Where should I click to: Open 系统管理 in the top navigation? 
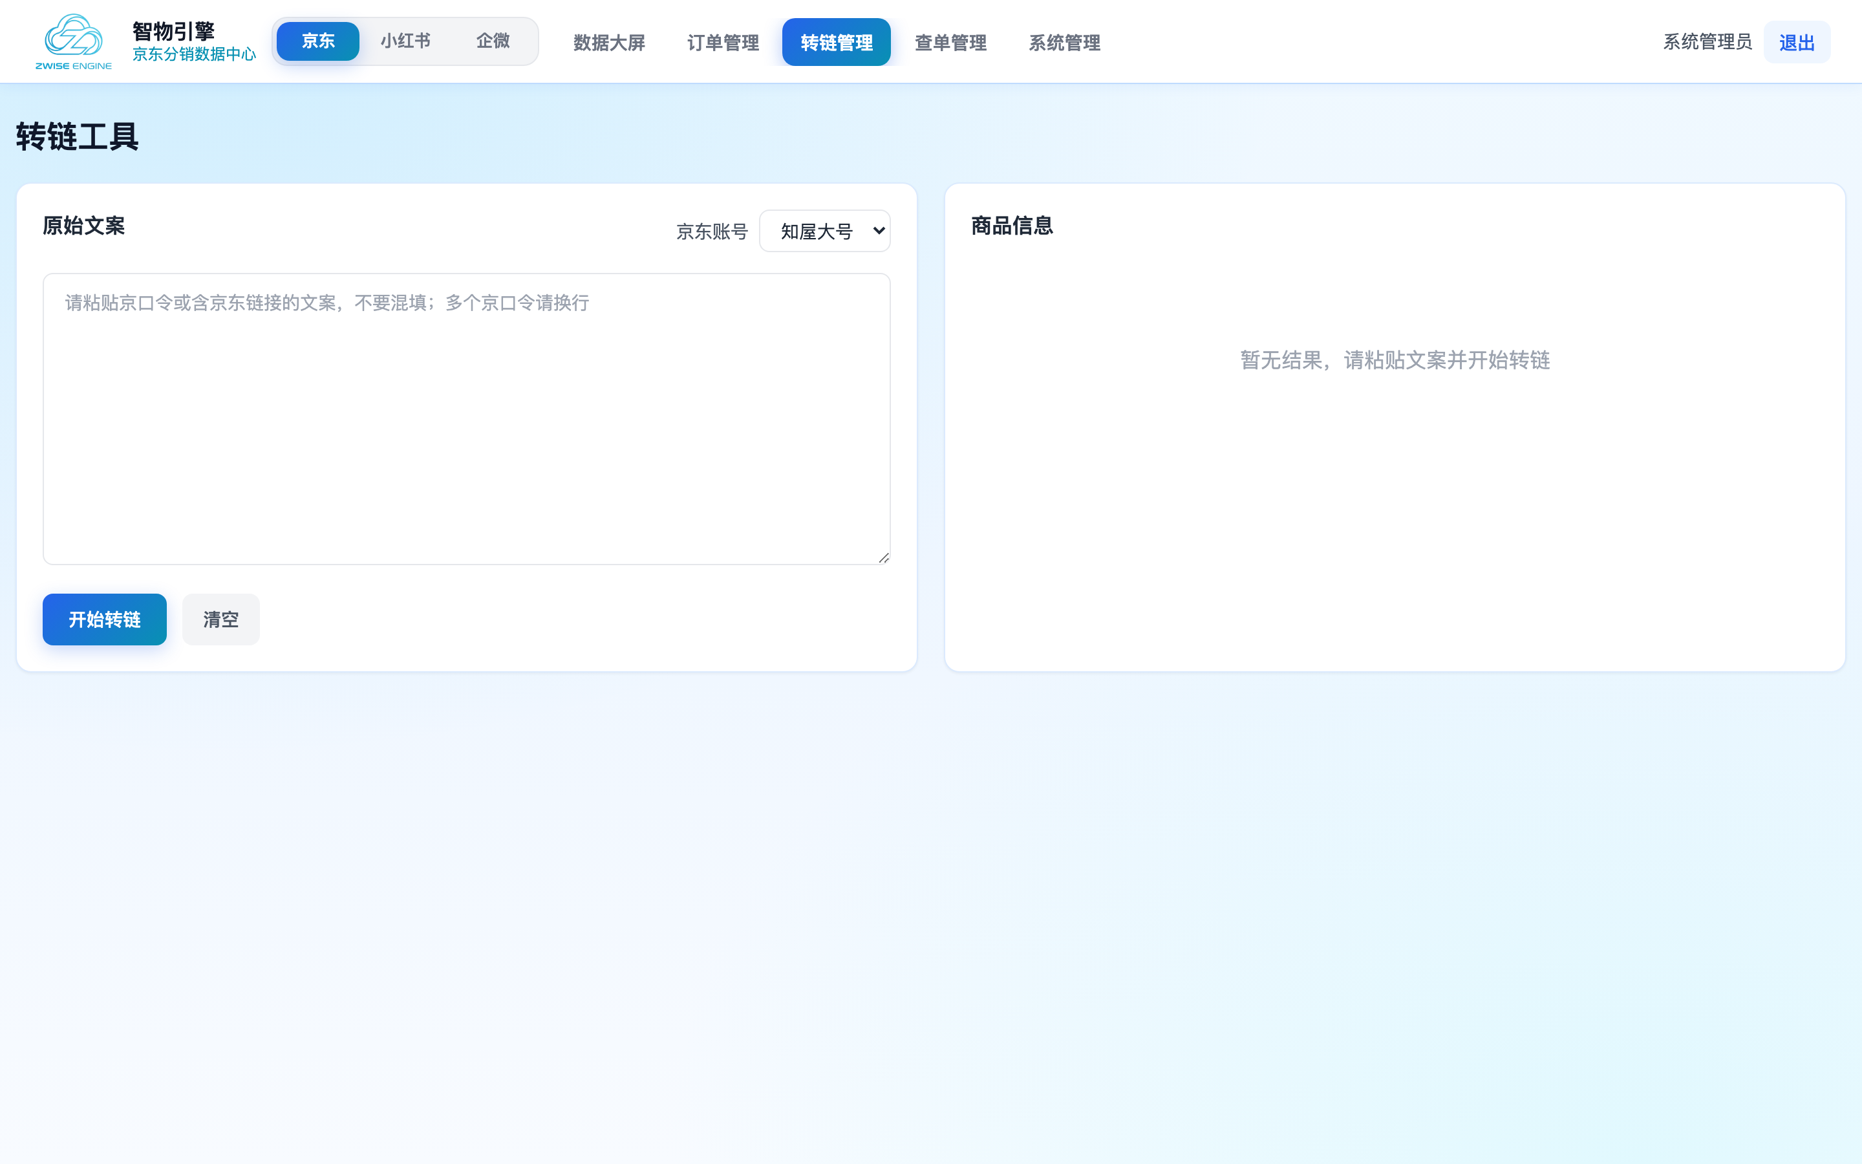[x=1064, y=42]
